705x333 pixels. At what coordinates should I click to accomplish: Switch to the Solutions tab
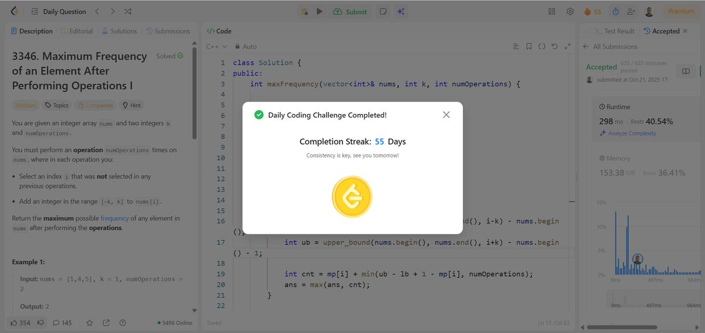pyautogui.click(x=119, y=31)
